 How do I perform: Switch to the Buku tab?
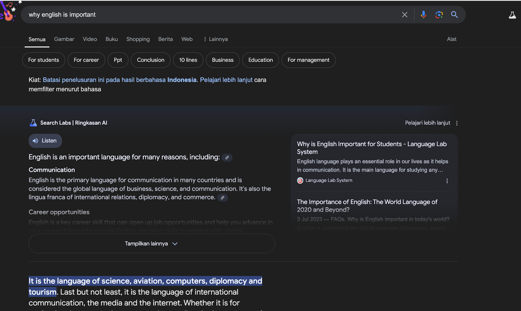(112, 39)
